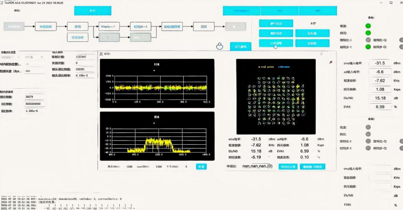Open the PN15 dropdown
This screenshot has height=210, width=403.
[34, 57]
